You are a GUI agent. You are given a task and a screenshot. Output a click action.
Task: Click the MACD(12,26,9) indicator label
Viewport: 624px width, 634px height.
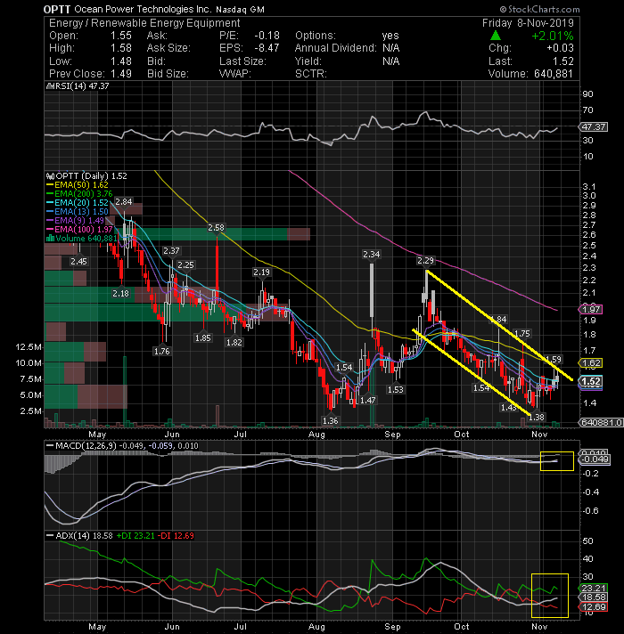[86, 446]
